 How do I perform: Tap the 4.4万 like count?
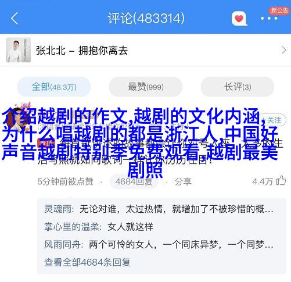pos(263,181)
